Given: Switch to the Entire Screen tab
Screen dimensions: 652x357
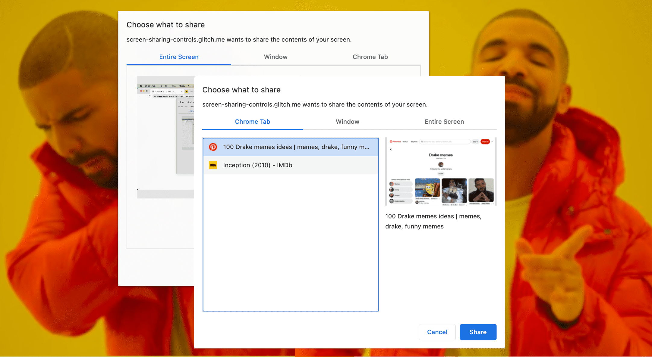Looking at the screenshot, I should [x=443, y=122].
